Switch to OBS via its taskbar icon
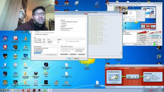The width and height of the screenshot is (164, 92). (x=39, y=90)
